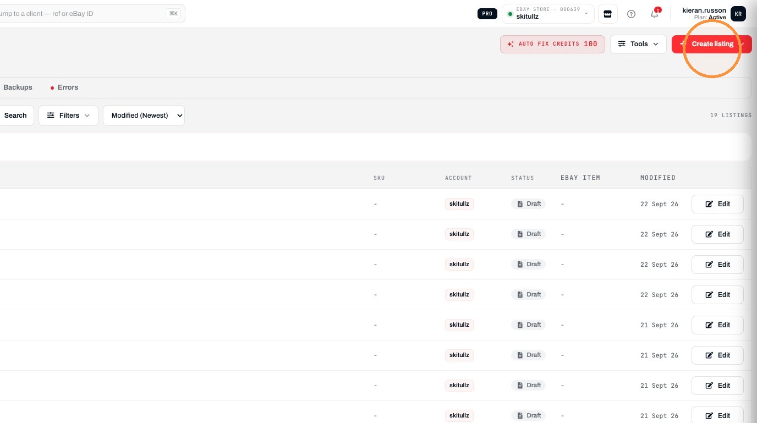Viewport: 757px width, 423px height.
Task: Click the red Create listing button
Action: 712,44
